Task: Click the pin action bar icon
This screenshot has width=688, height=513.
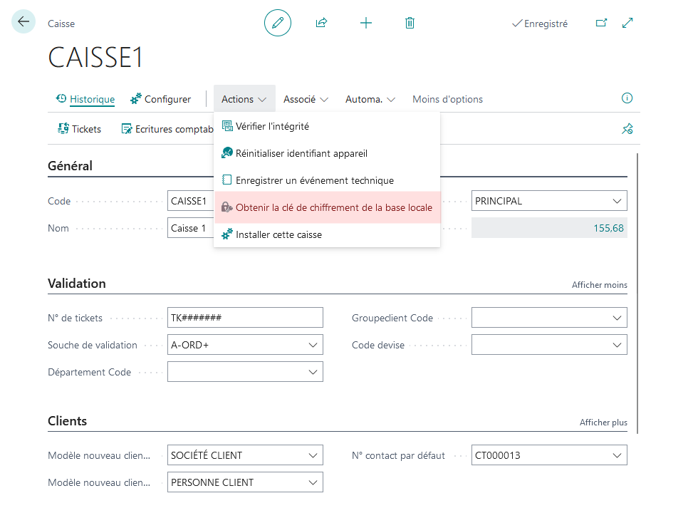Action: (627, 129)
